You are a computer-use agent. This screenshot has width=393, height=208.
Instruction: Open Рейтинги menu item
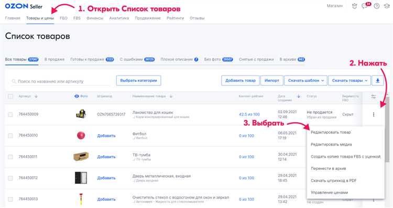click(175, 18)
